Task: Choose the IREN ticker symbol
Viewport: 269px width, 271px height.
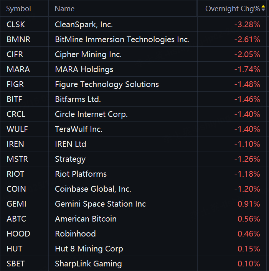Action: pos(15,144)
